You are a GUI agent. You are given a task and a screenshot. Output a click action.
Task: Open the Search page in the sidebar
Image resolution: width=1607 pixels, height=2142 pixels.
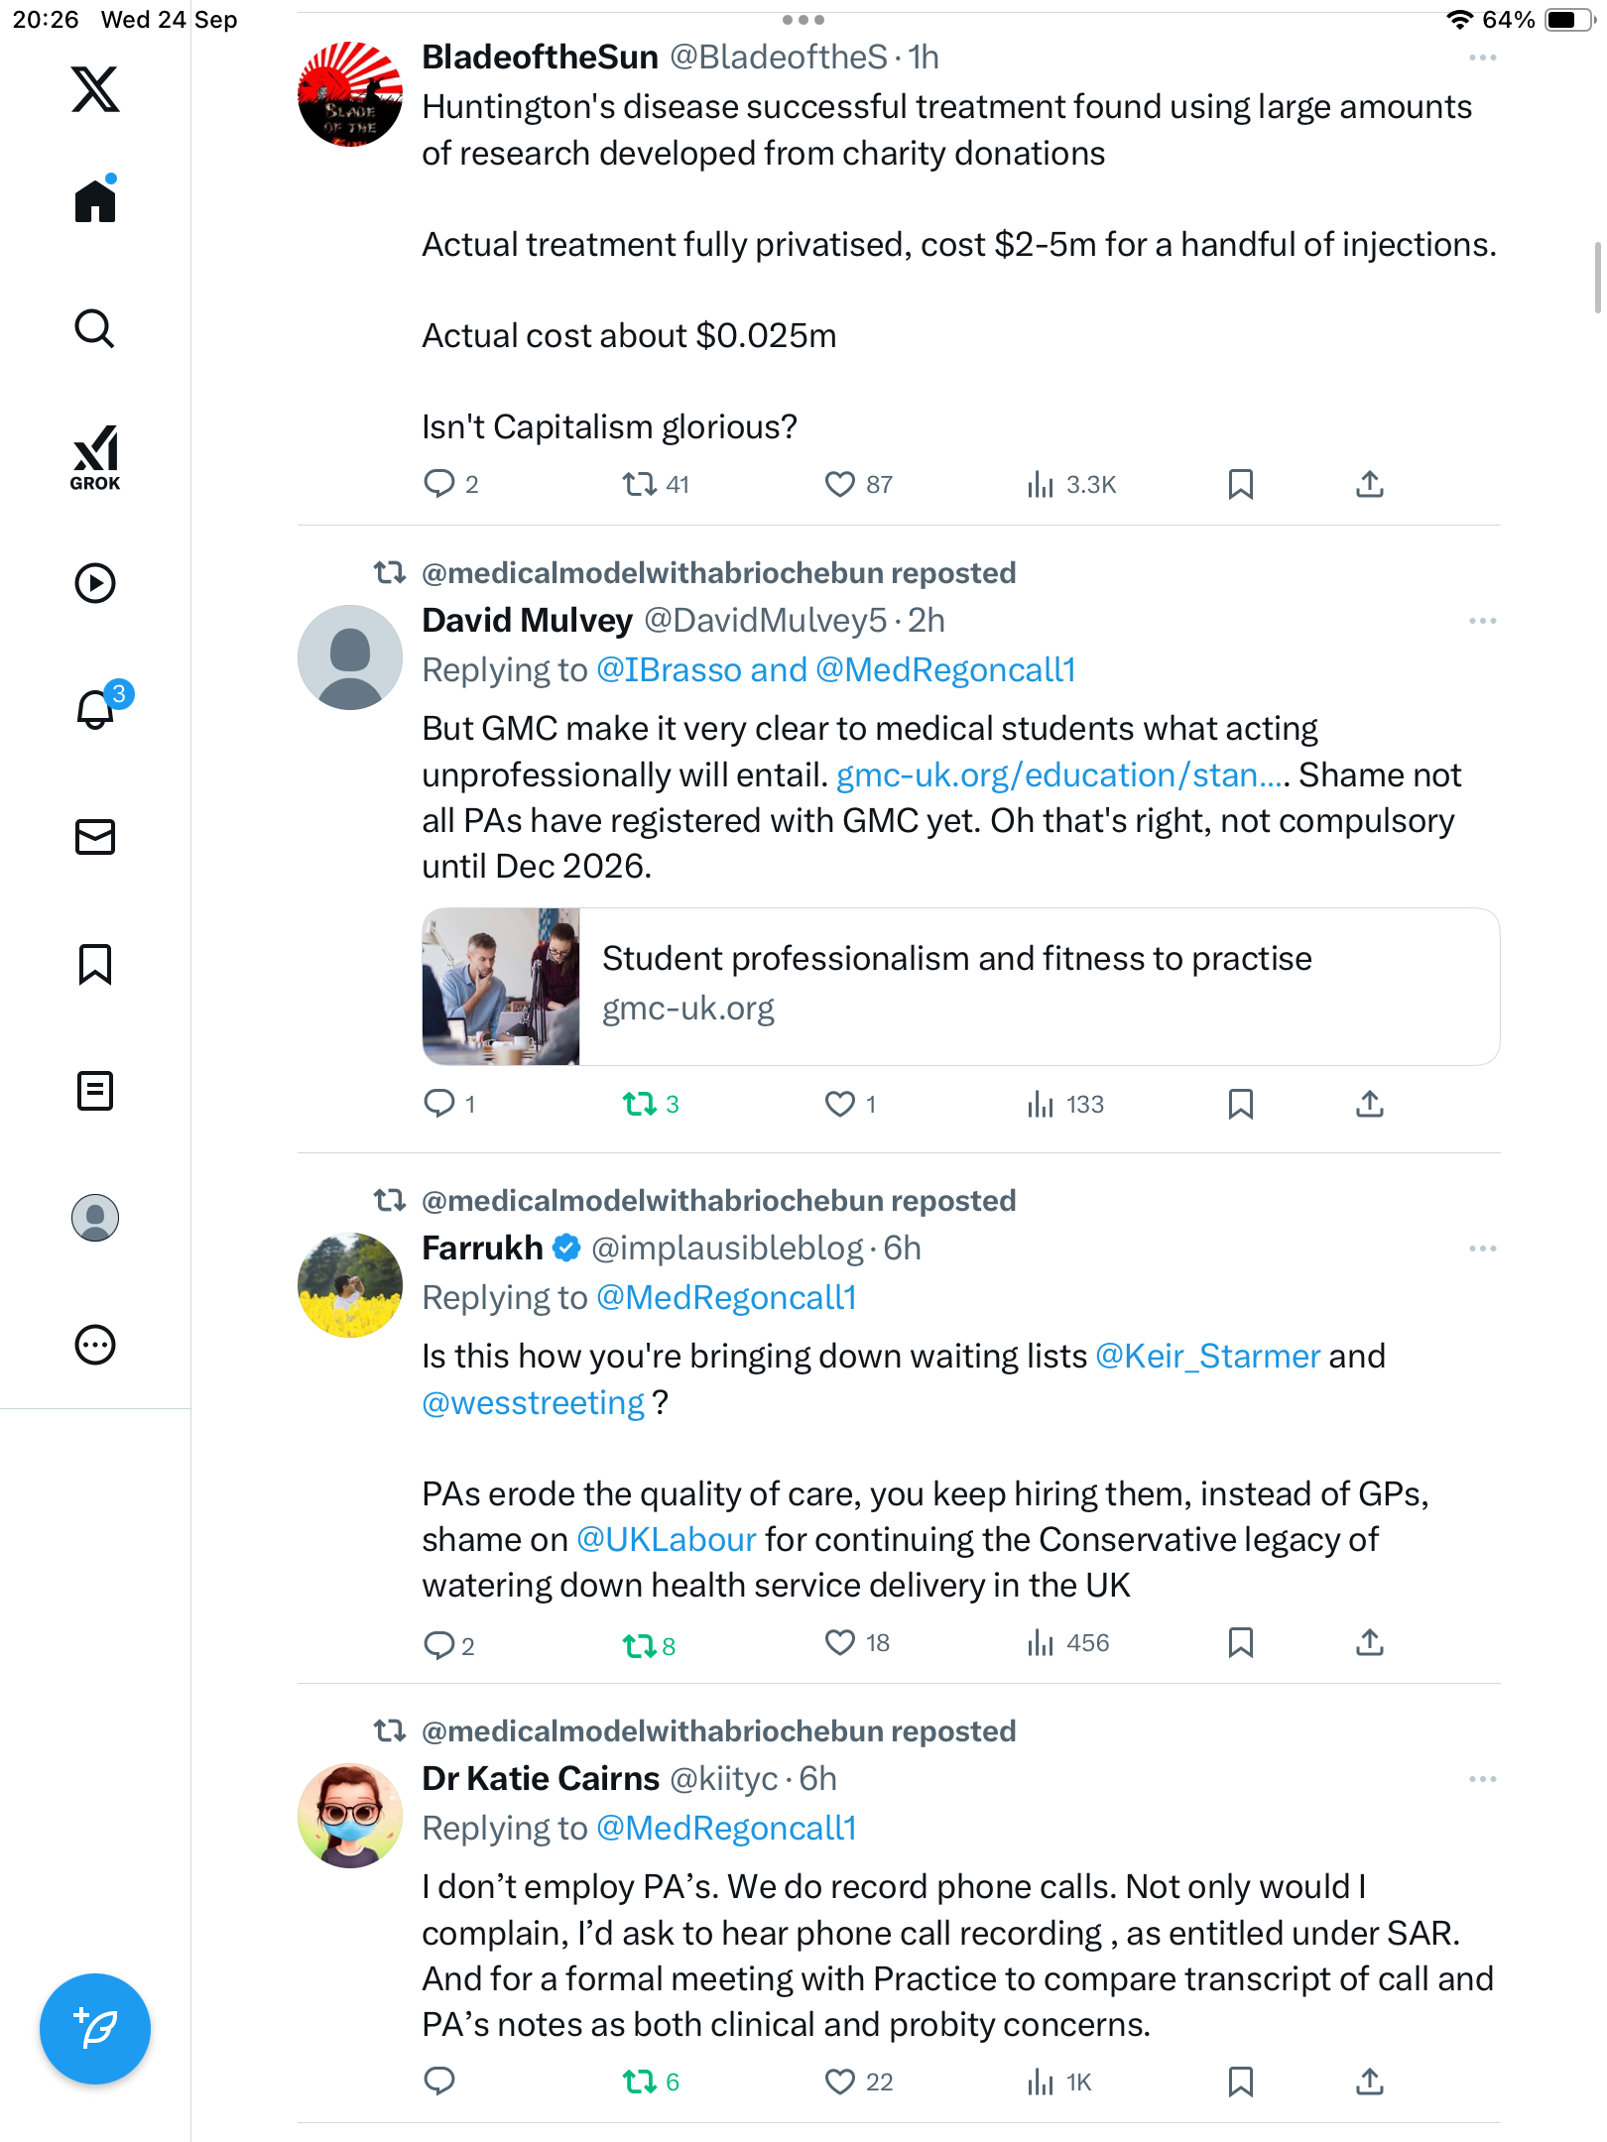tap(95, 329)
